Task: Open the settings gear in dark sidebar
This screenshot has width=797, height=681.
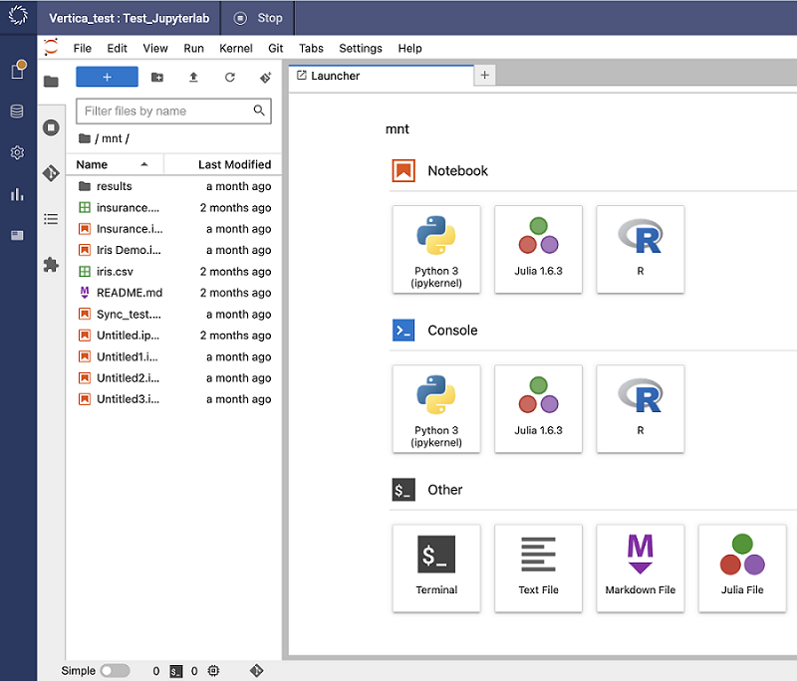Action: click(17, 152)
